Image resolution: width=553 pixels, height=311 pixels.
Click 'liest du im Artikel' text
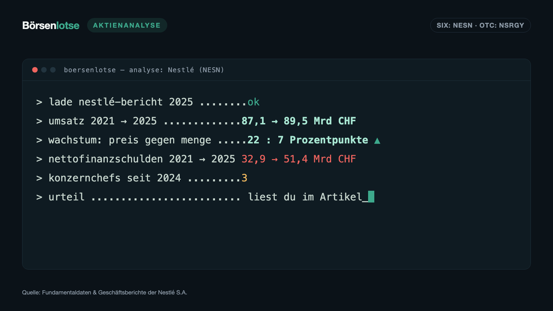point(305,197)
